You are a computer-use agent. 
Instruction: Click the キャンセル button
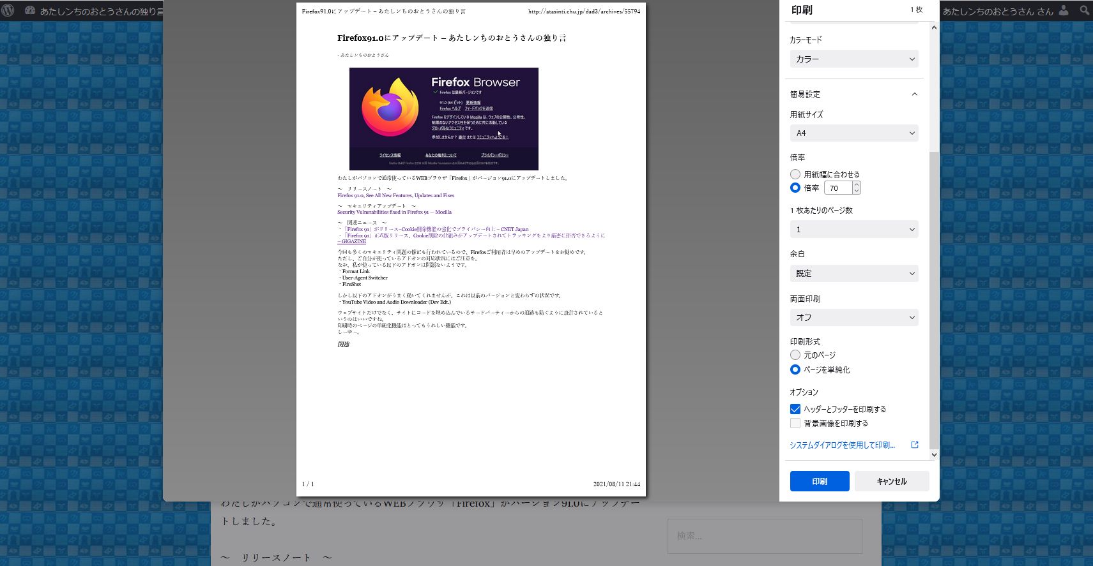tap(892, 481)
